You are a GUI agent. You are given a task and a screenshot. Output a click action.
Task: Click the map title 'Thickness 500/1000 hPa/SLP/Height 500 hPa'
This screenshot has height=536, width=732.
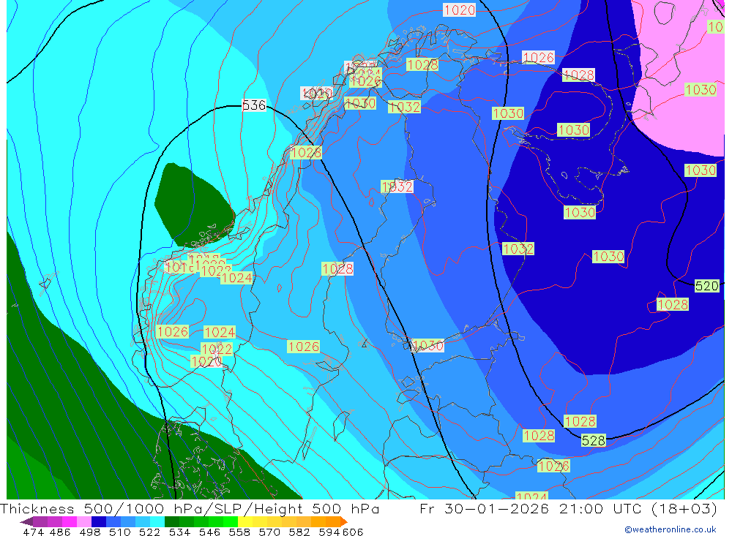point(190,509)
